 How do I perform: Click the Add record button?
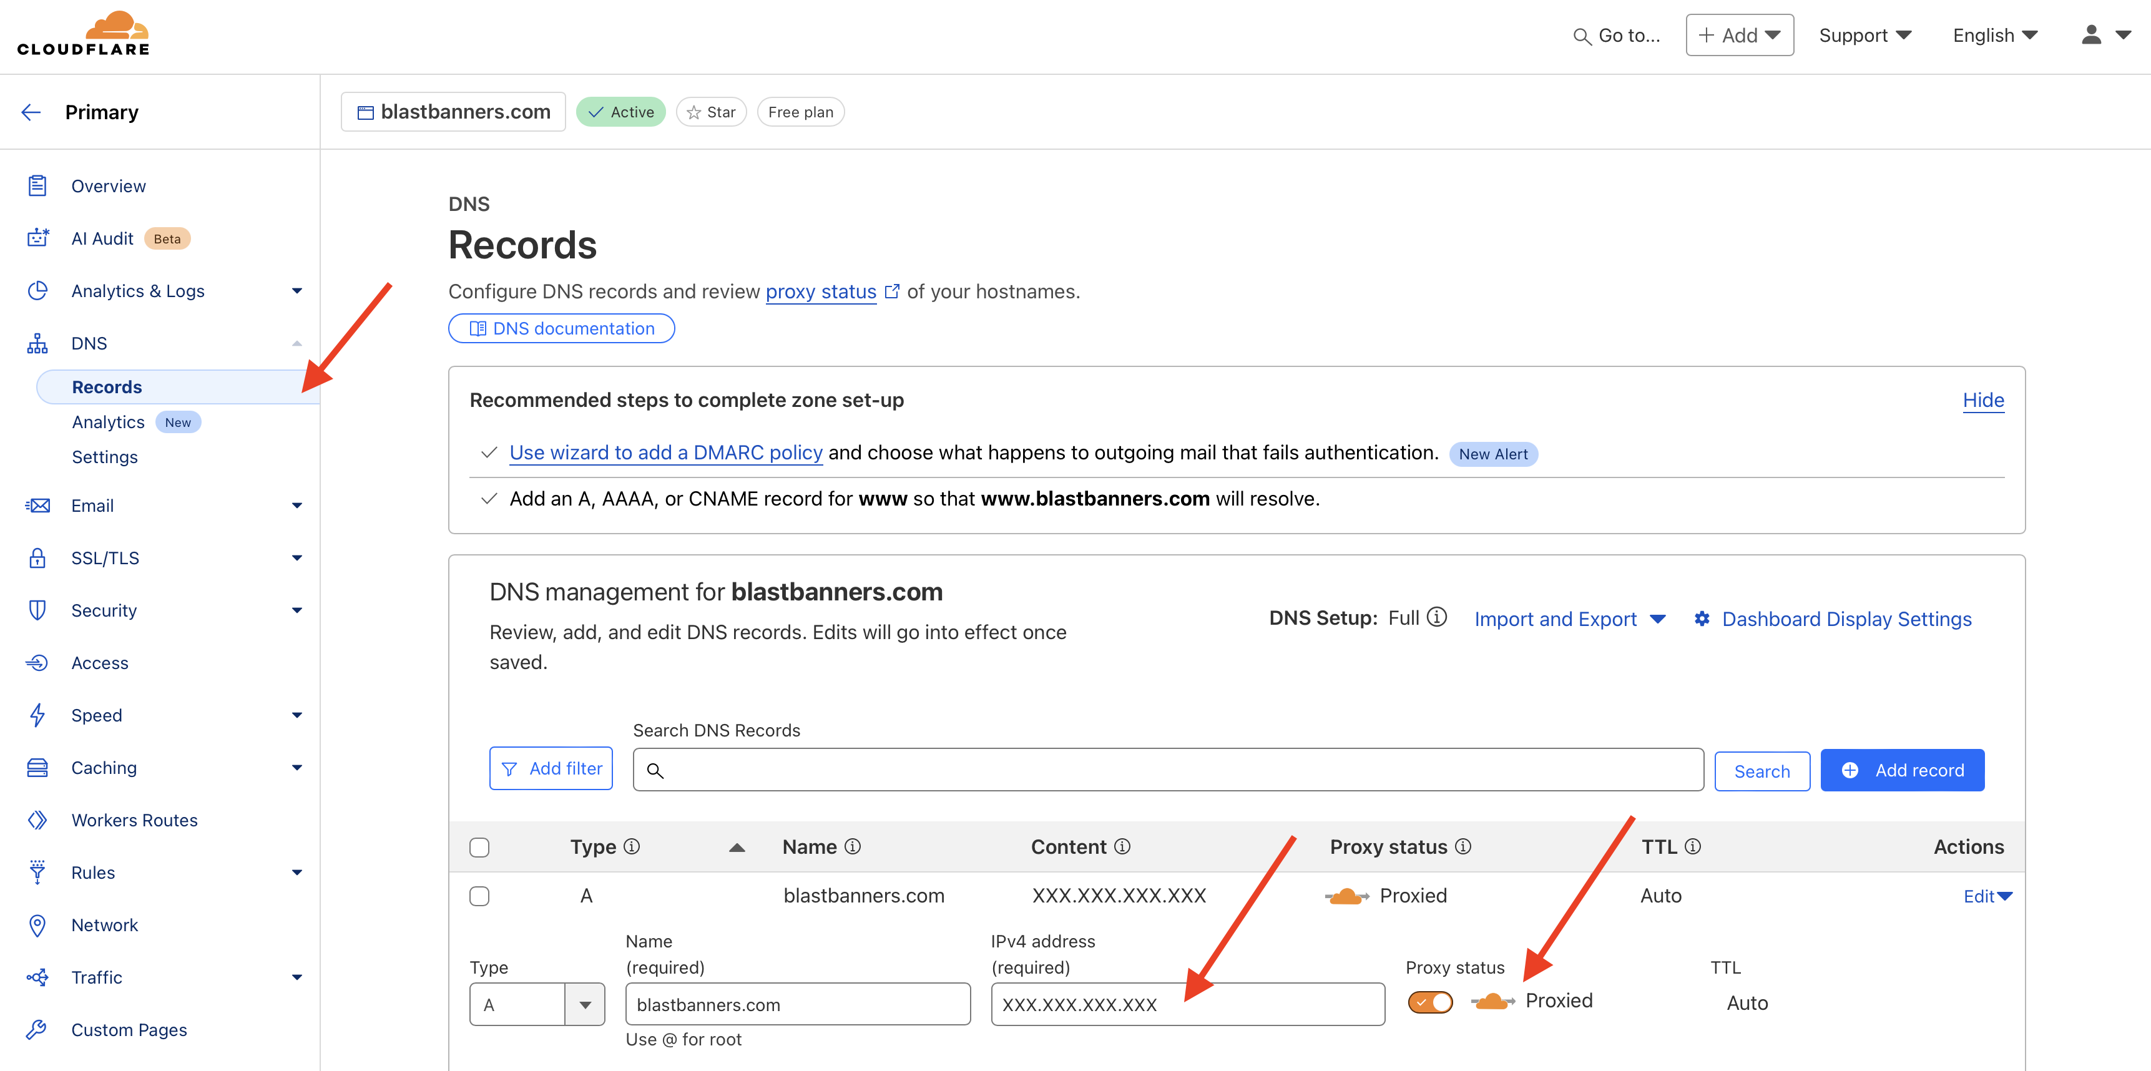pos(1902,770)
